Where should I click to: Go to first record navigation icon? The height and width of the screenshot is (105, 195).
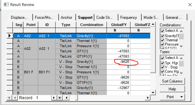pos(9,98)
